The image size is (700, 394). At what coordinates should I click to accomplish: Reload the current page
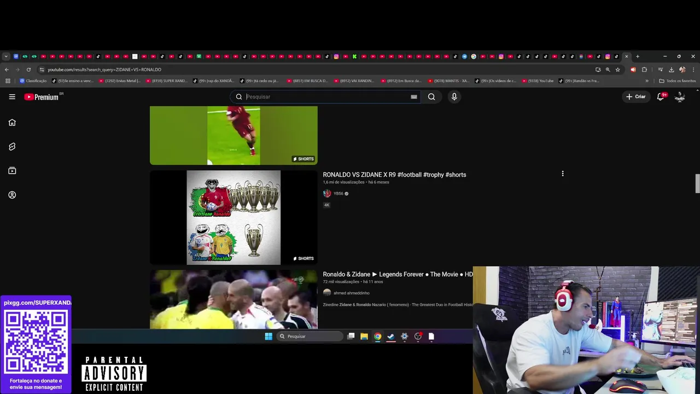tap(28, 69)
